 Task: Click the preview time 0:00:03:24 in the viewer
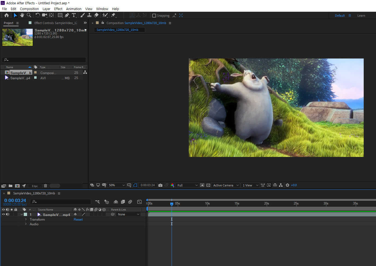(148, 185)
